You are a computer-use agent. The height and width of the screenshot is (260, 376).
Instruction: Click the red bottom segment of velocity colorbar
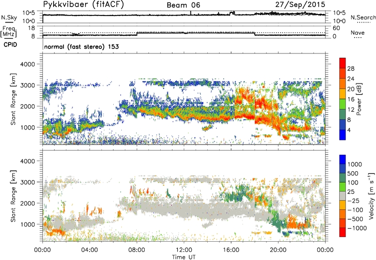(343, 232)
